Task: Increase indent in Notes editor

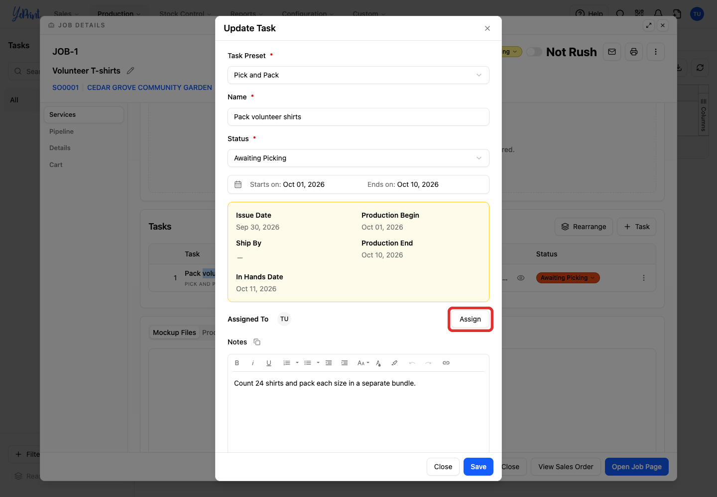Action: click(345, 363)
